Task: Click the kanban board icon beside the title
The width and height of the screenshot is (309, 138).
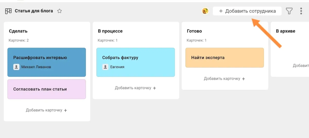Action: pyautogui.click(x=8, y=11)
